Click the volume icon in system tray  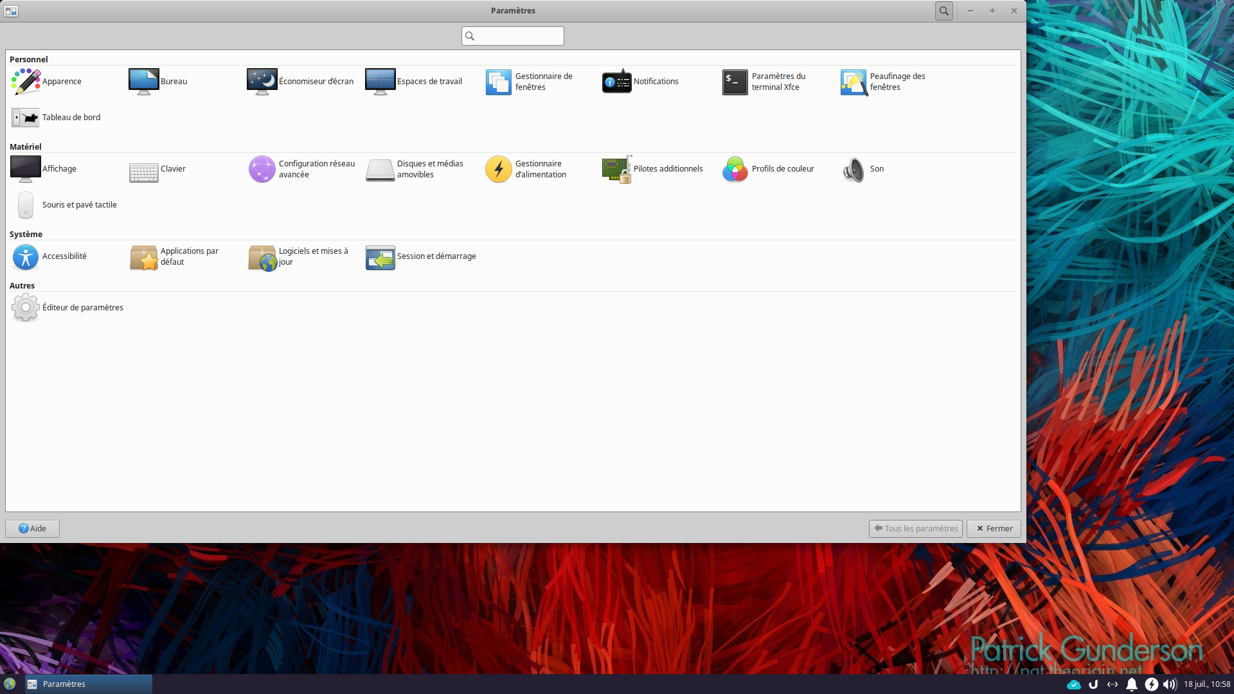tap(1170, 684)
